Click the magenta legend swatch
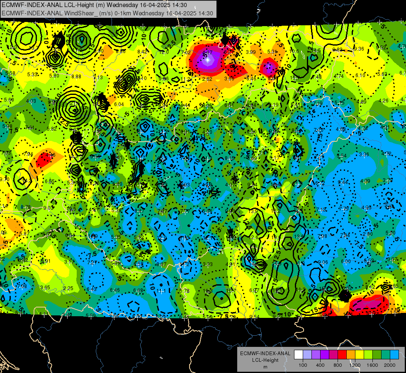406x373 pixels. [x=333, y=355]
